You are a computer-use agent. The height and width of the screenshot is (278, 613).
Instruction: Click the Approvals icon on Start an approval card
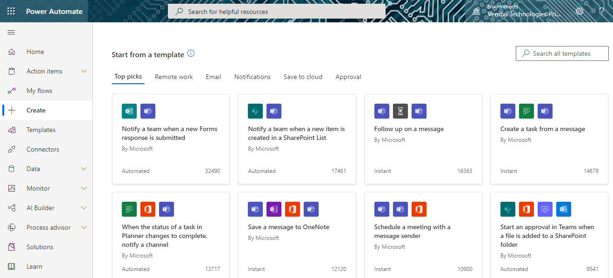click(x=545, y=209)
